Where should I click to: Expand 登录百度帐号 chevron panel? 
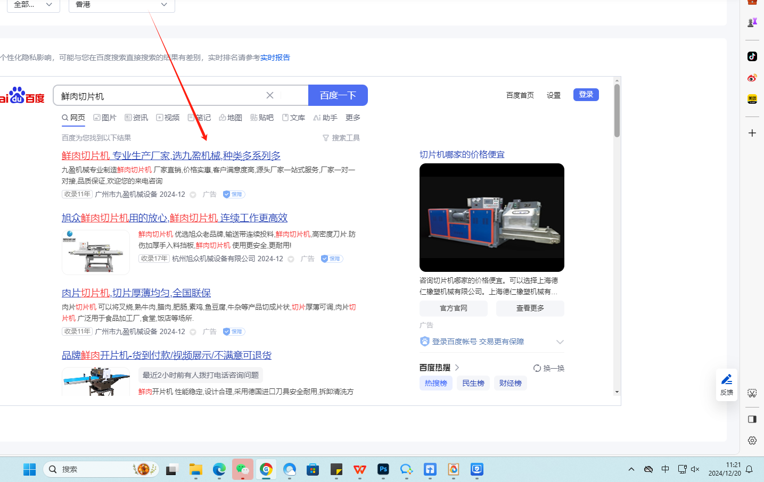tap(560, 342)
